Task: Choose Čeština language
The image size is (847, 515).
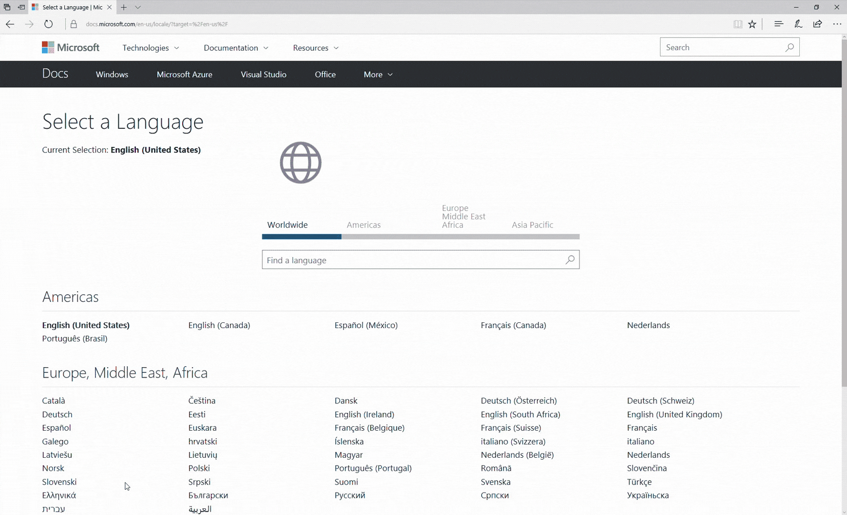Action: pos(202,401)
